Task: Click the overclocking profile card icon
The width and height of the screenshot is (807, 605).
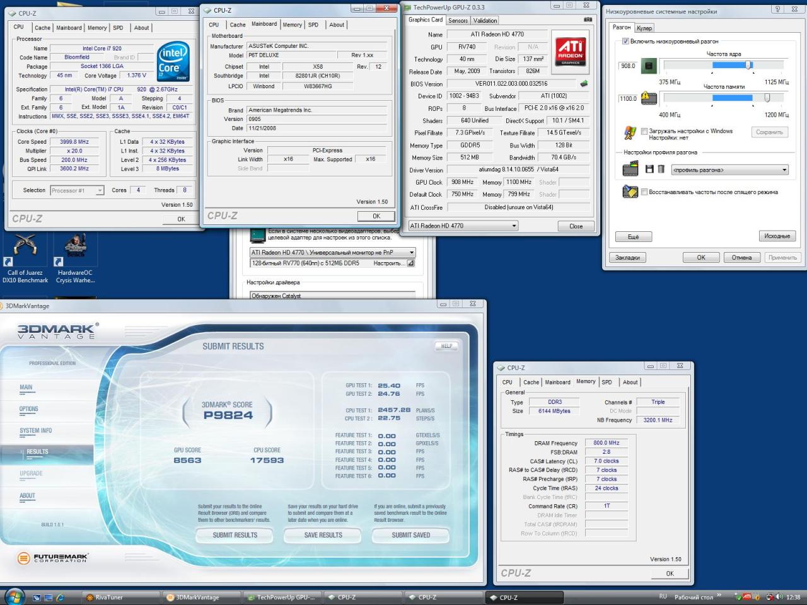Action: 630,169
